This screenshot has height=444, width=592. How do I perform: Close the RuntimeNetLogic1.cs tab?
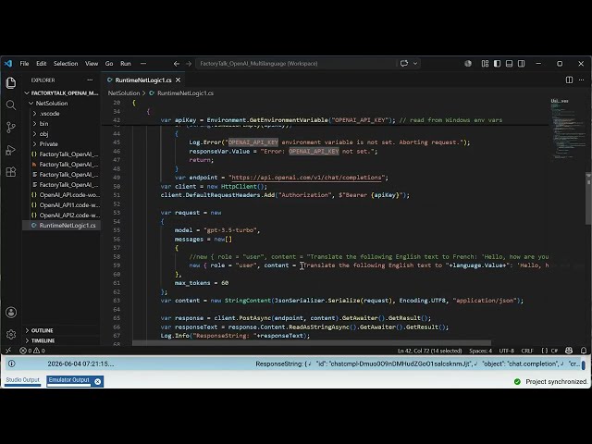[x=179, y=80]
